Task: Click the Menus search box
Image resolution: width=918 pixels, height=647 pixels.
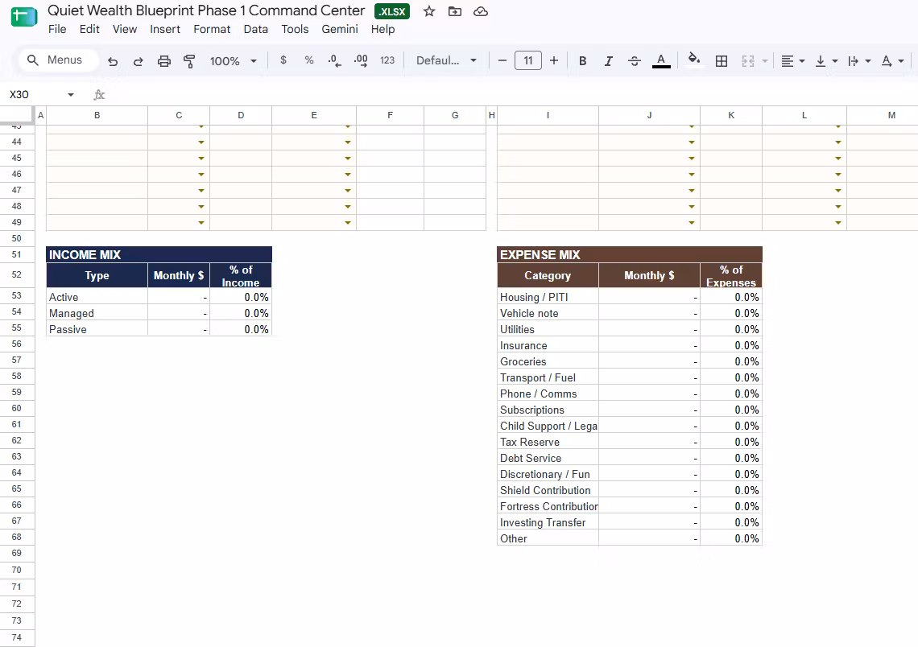Action: (57, 60)
